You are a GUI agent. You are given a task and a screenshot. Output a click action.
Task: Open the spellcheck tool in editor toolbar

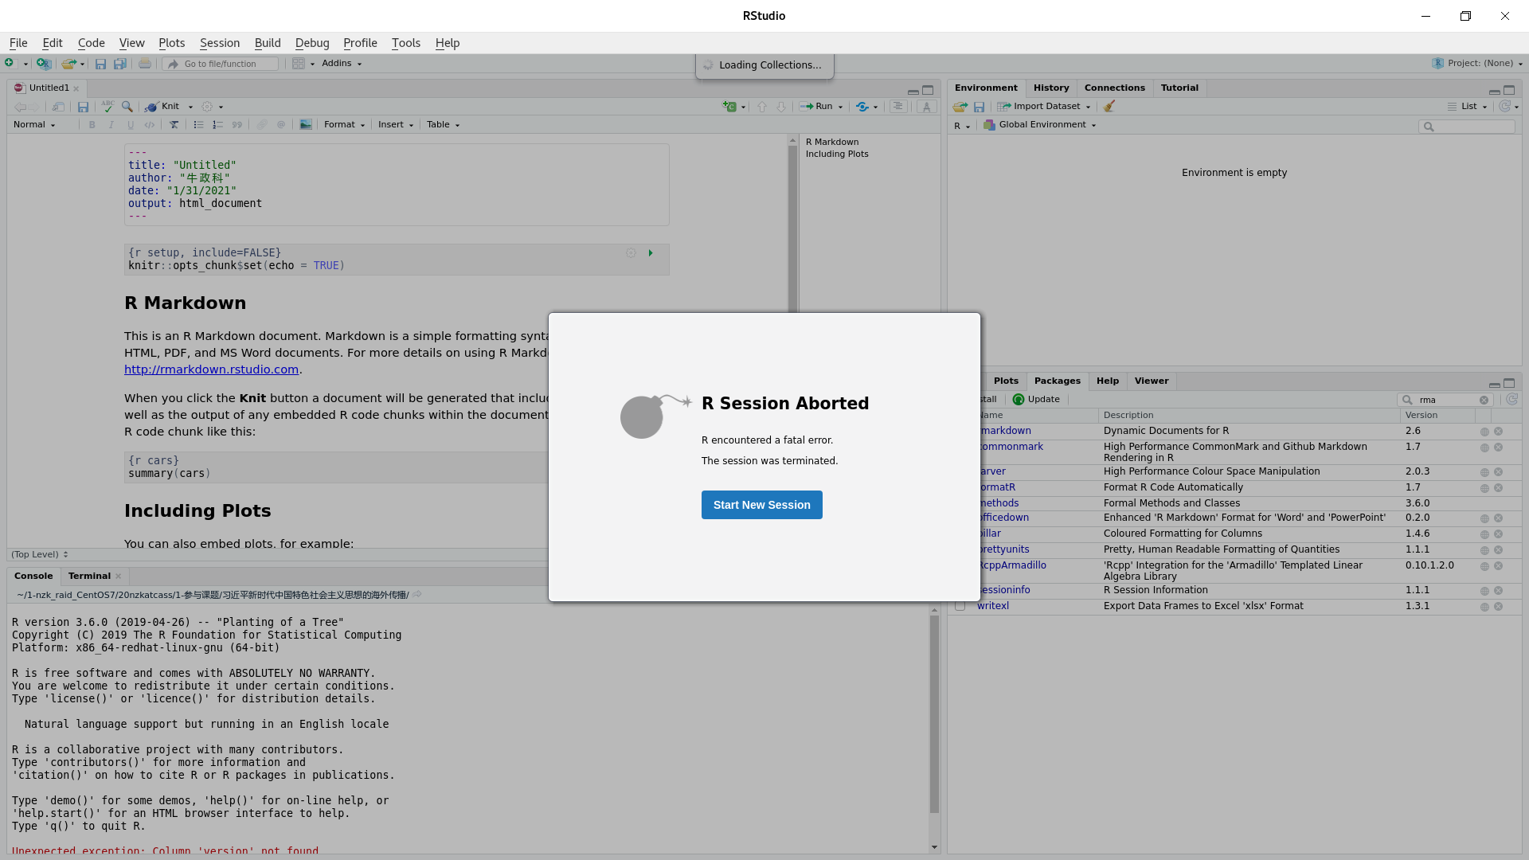(x=108, y=106)
